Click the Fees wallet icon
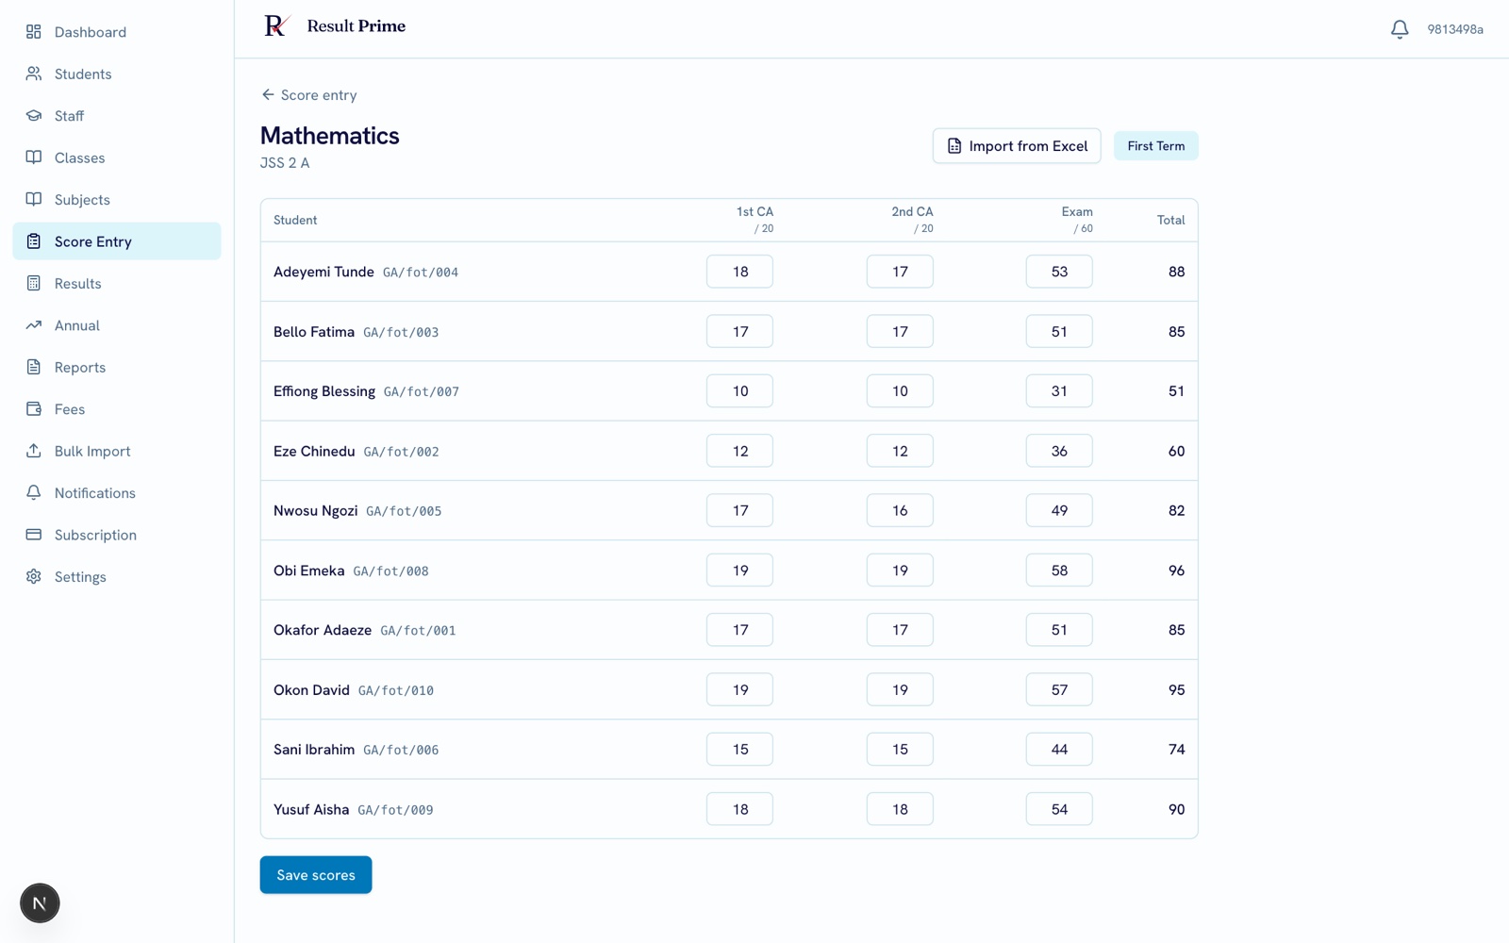This screenshot has width=1509, height=943. click(34, 409)
